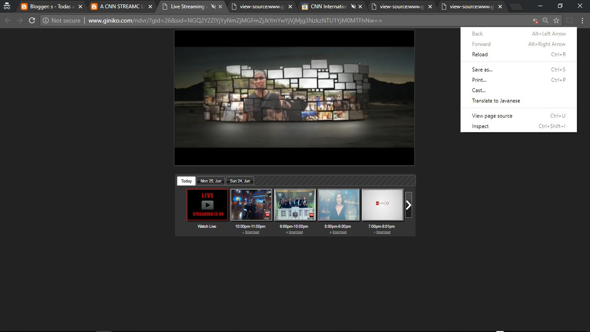
Task: Switch to the 'Mon 25, Jun' schedule tab
Action: click(211, 181)
